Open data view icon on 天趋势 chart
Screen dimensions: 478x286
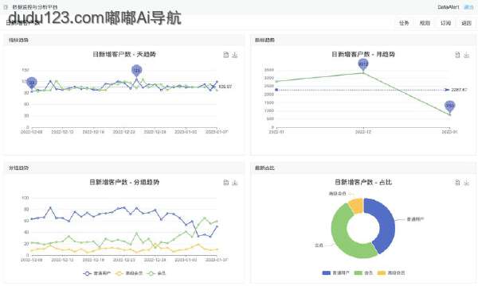click(226, 55)
